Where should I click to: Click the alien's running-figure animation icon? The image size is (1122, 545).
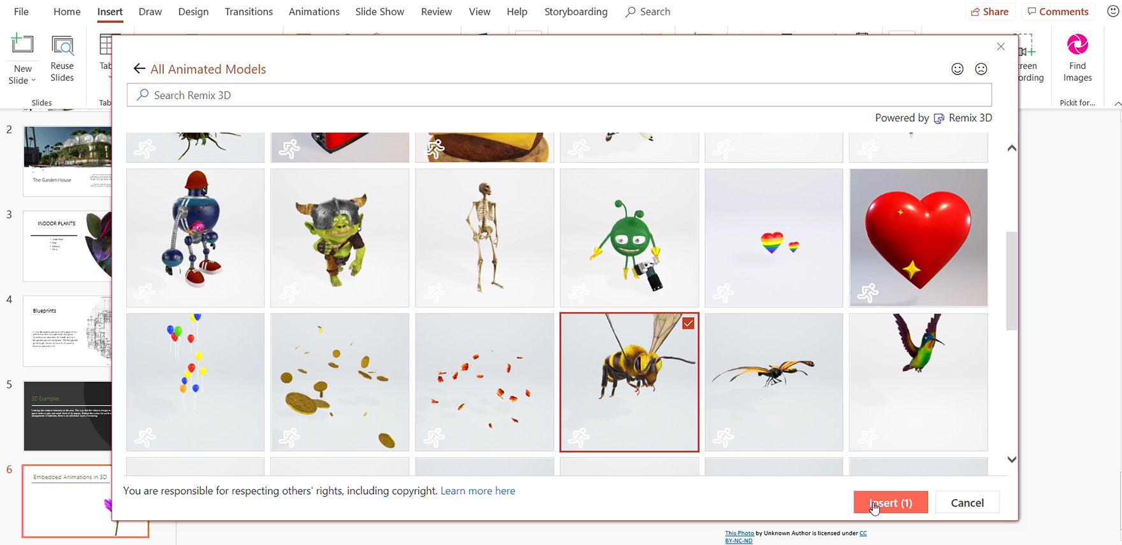click(x=579, y=294)
